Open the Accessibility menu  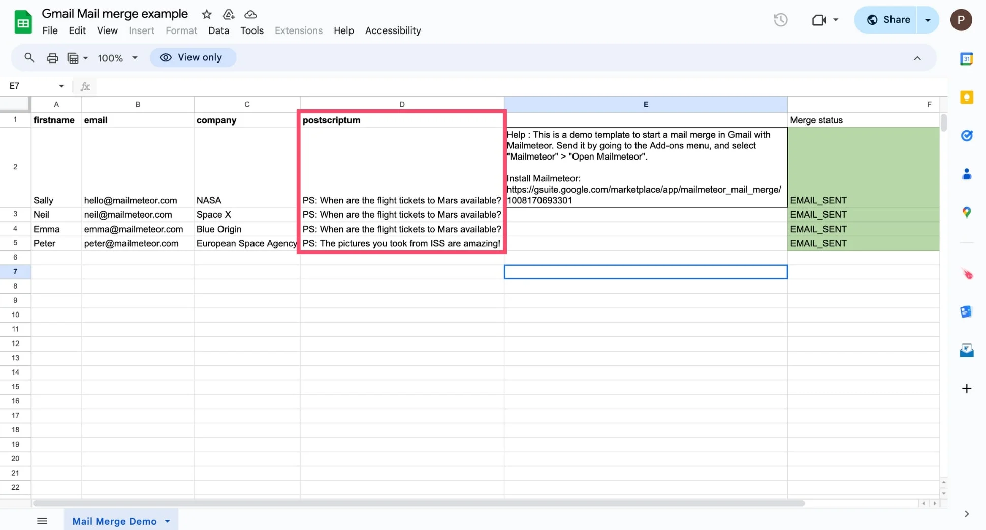pos(393,30)
